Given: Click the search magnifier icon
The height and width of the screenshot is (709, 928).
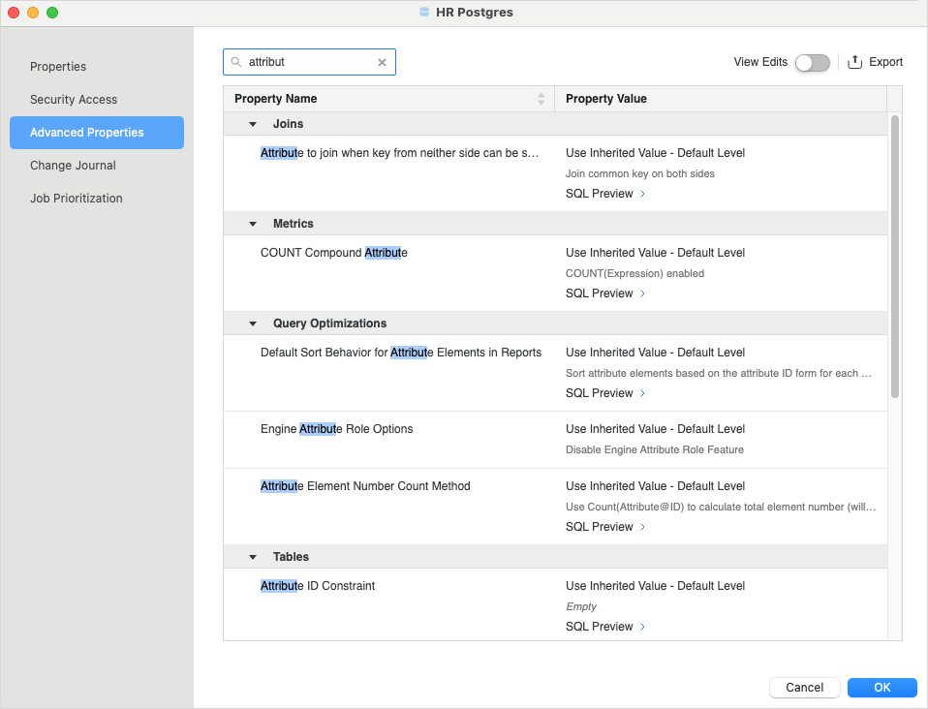Looking at the screenshot, I should pos(236,62).
